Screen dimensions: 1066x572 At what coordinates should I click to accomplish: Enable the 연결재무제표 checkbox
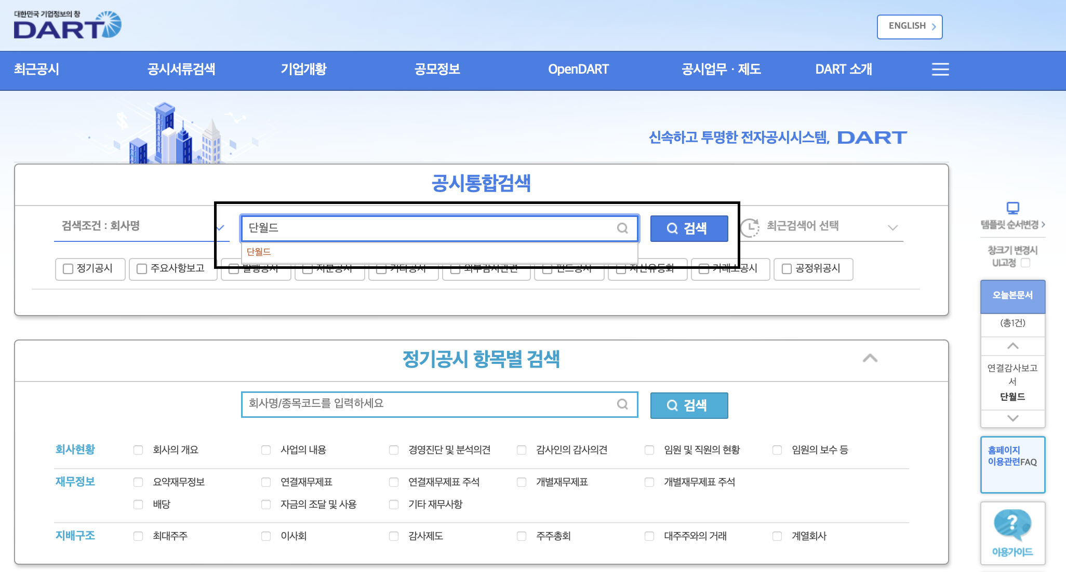266,482
